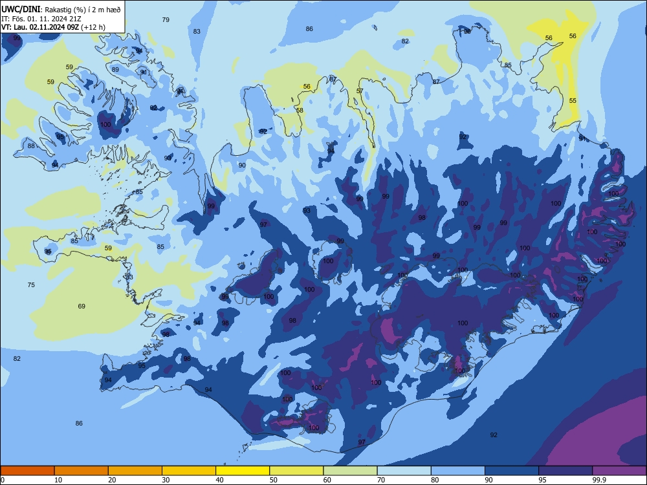Viewport: 647px width, 485px height.
Task: Click the humidity value 58 on the map
Action: pos(300,111)
